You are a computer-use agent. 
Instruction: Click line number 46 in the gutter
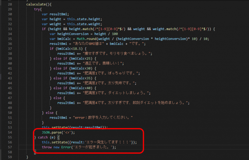tap(10, 93)
